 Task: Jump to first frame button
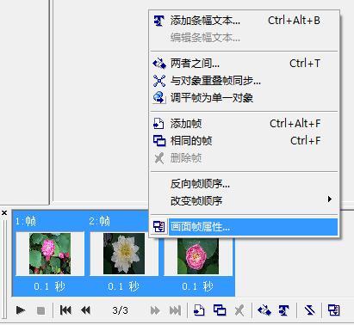[65, 310]
